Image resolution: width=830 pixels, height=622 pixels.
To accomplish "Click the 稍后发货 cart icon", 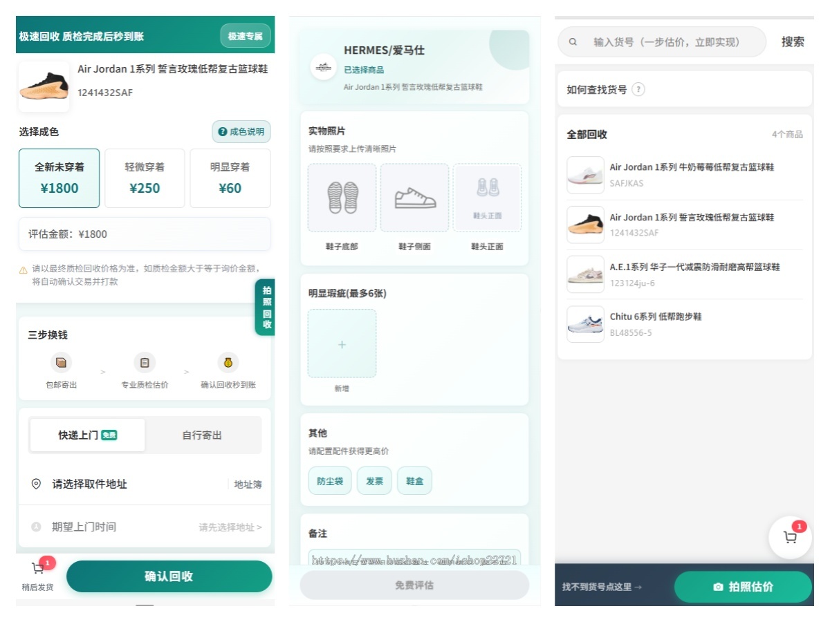I will pyautogui.click(x=38, y=568).
